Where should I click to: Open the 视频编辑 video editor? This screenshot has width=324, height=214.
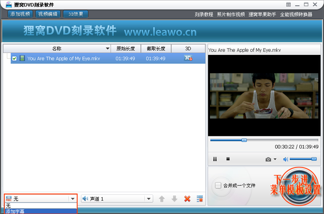[48, 14]
